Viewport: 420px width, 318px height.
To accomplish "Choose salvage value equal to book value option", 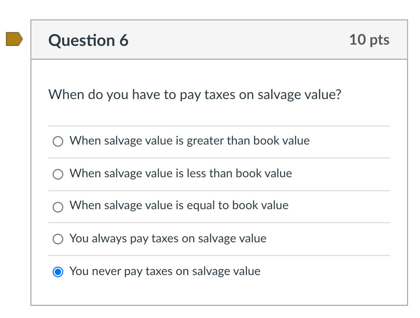I will click(58, 207).
